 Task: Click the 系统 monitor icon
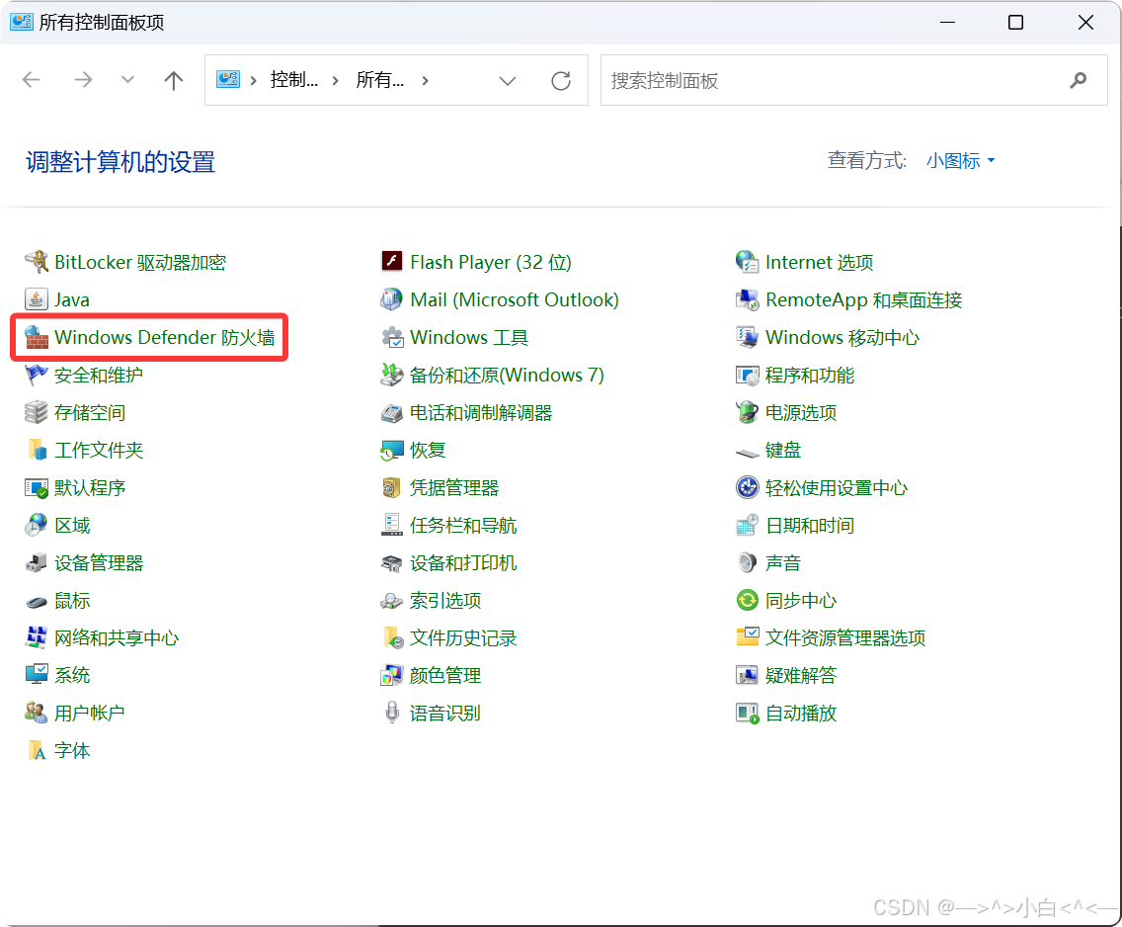pyautogui.click(x=36, y=675)
